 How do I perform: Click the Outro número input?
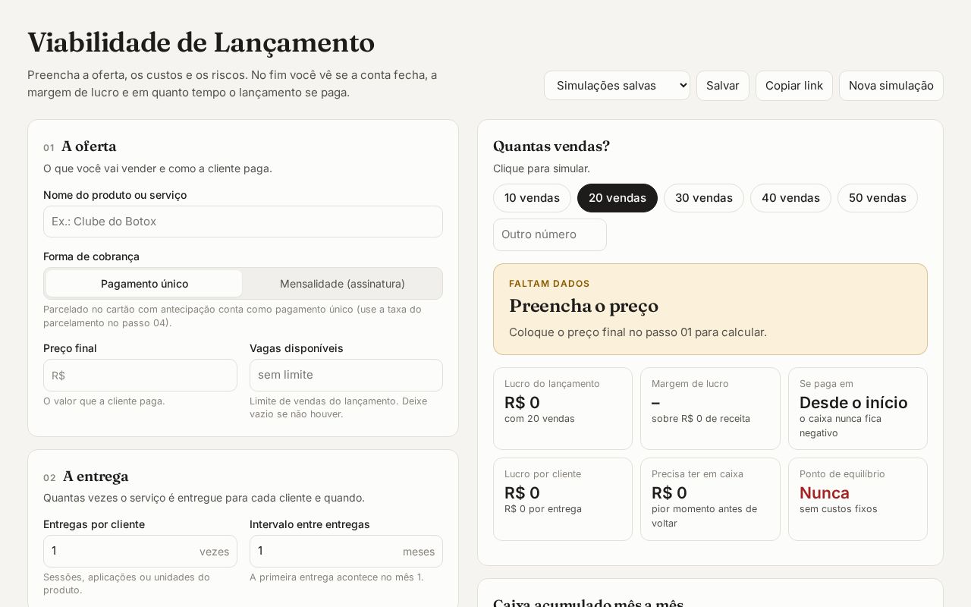pyautogui.click(x=550, y=235)
